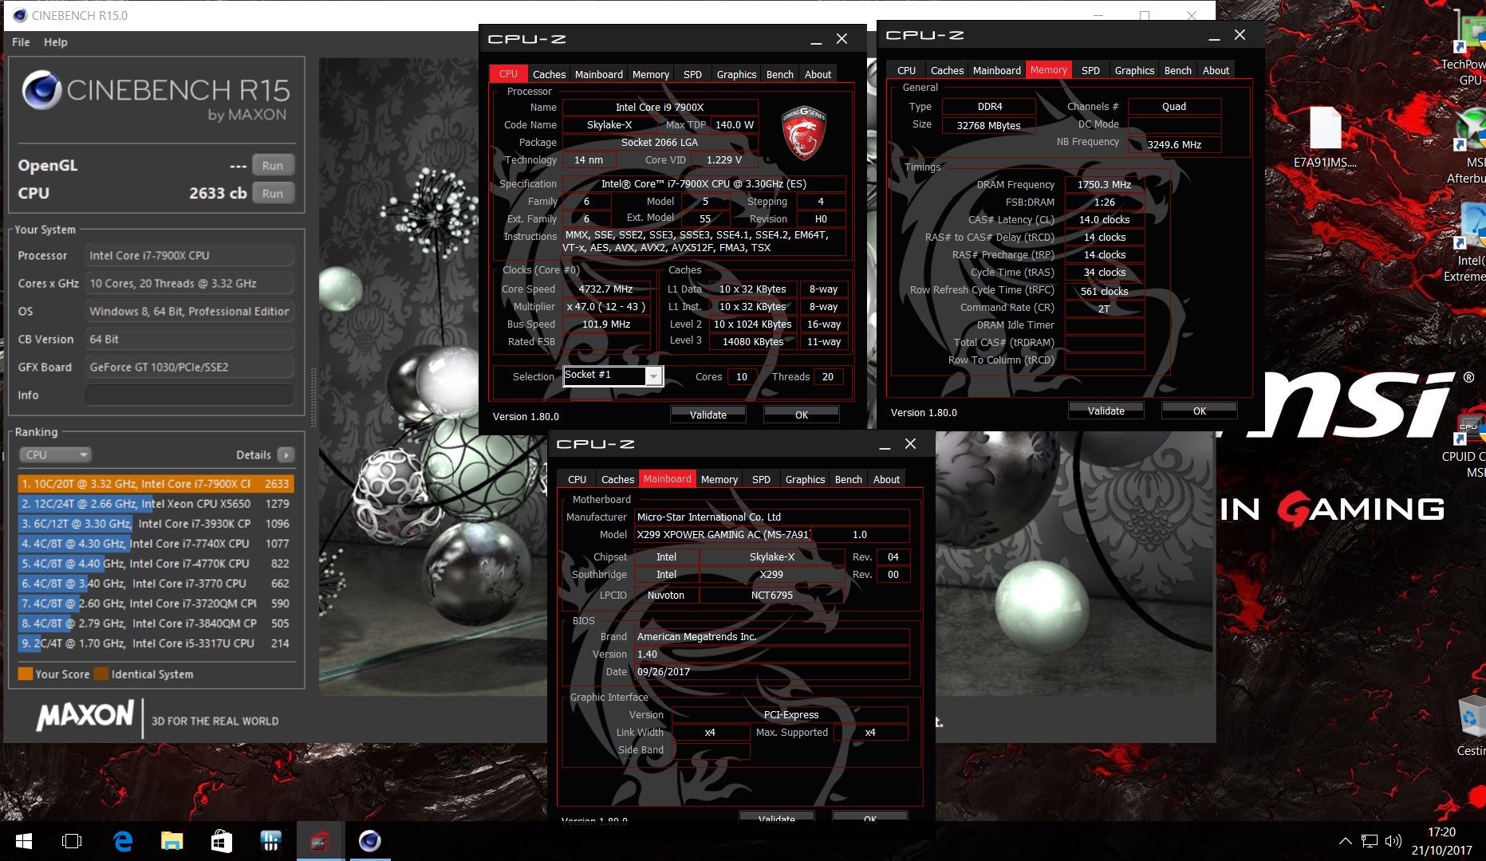Run the CPU benchmark in Cinebench

click(273, 193)
